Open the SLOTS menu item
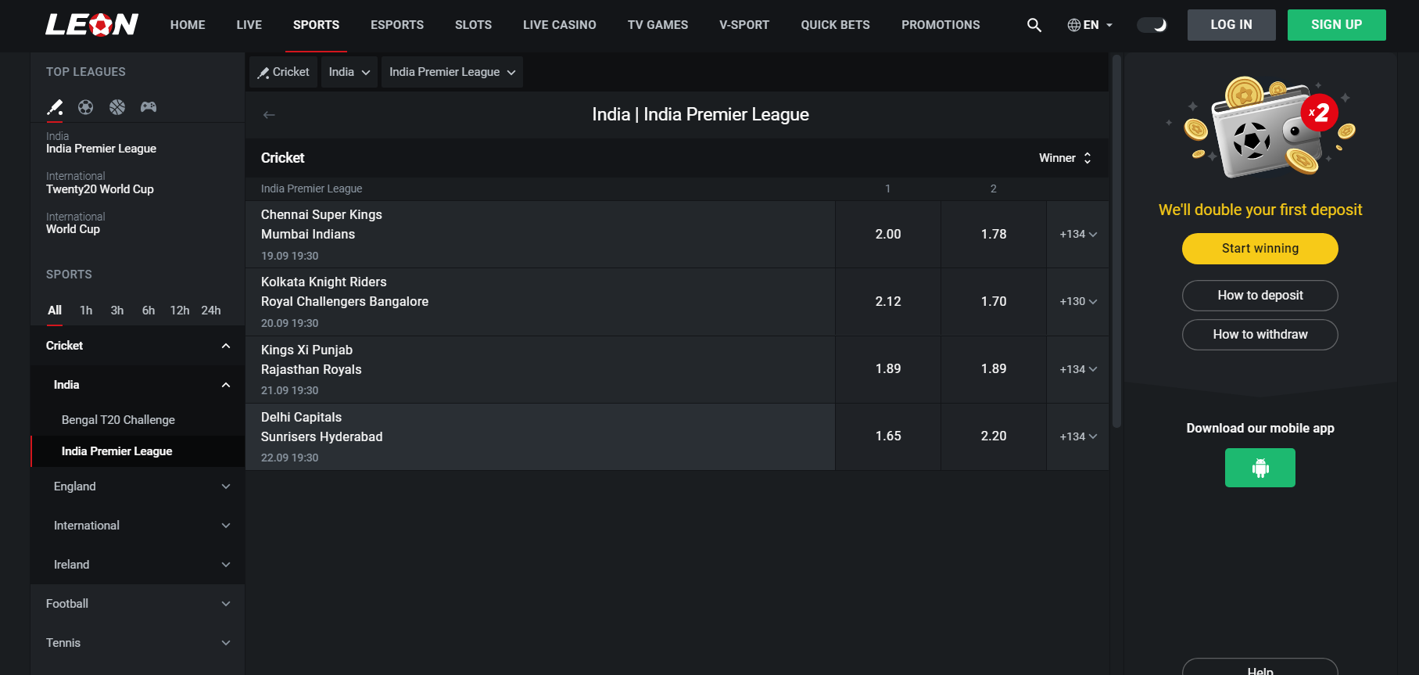The height and width of the screenshot is (675, 1419). point(474,25)
